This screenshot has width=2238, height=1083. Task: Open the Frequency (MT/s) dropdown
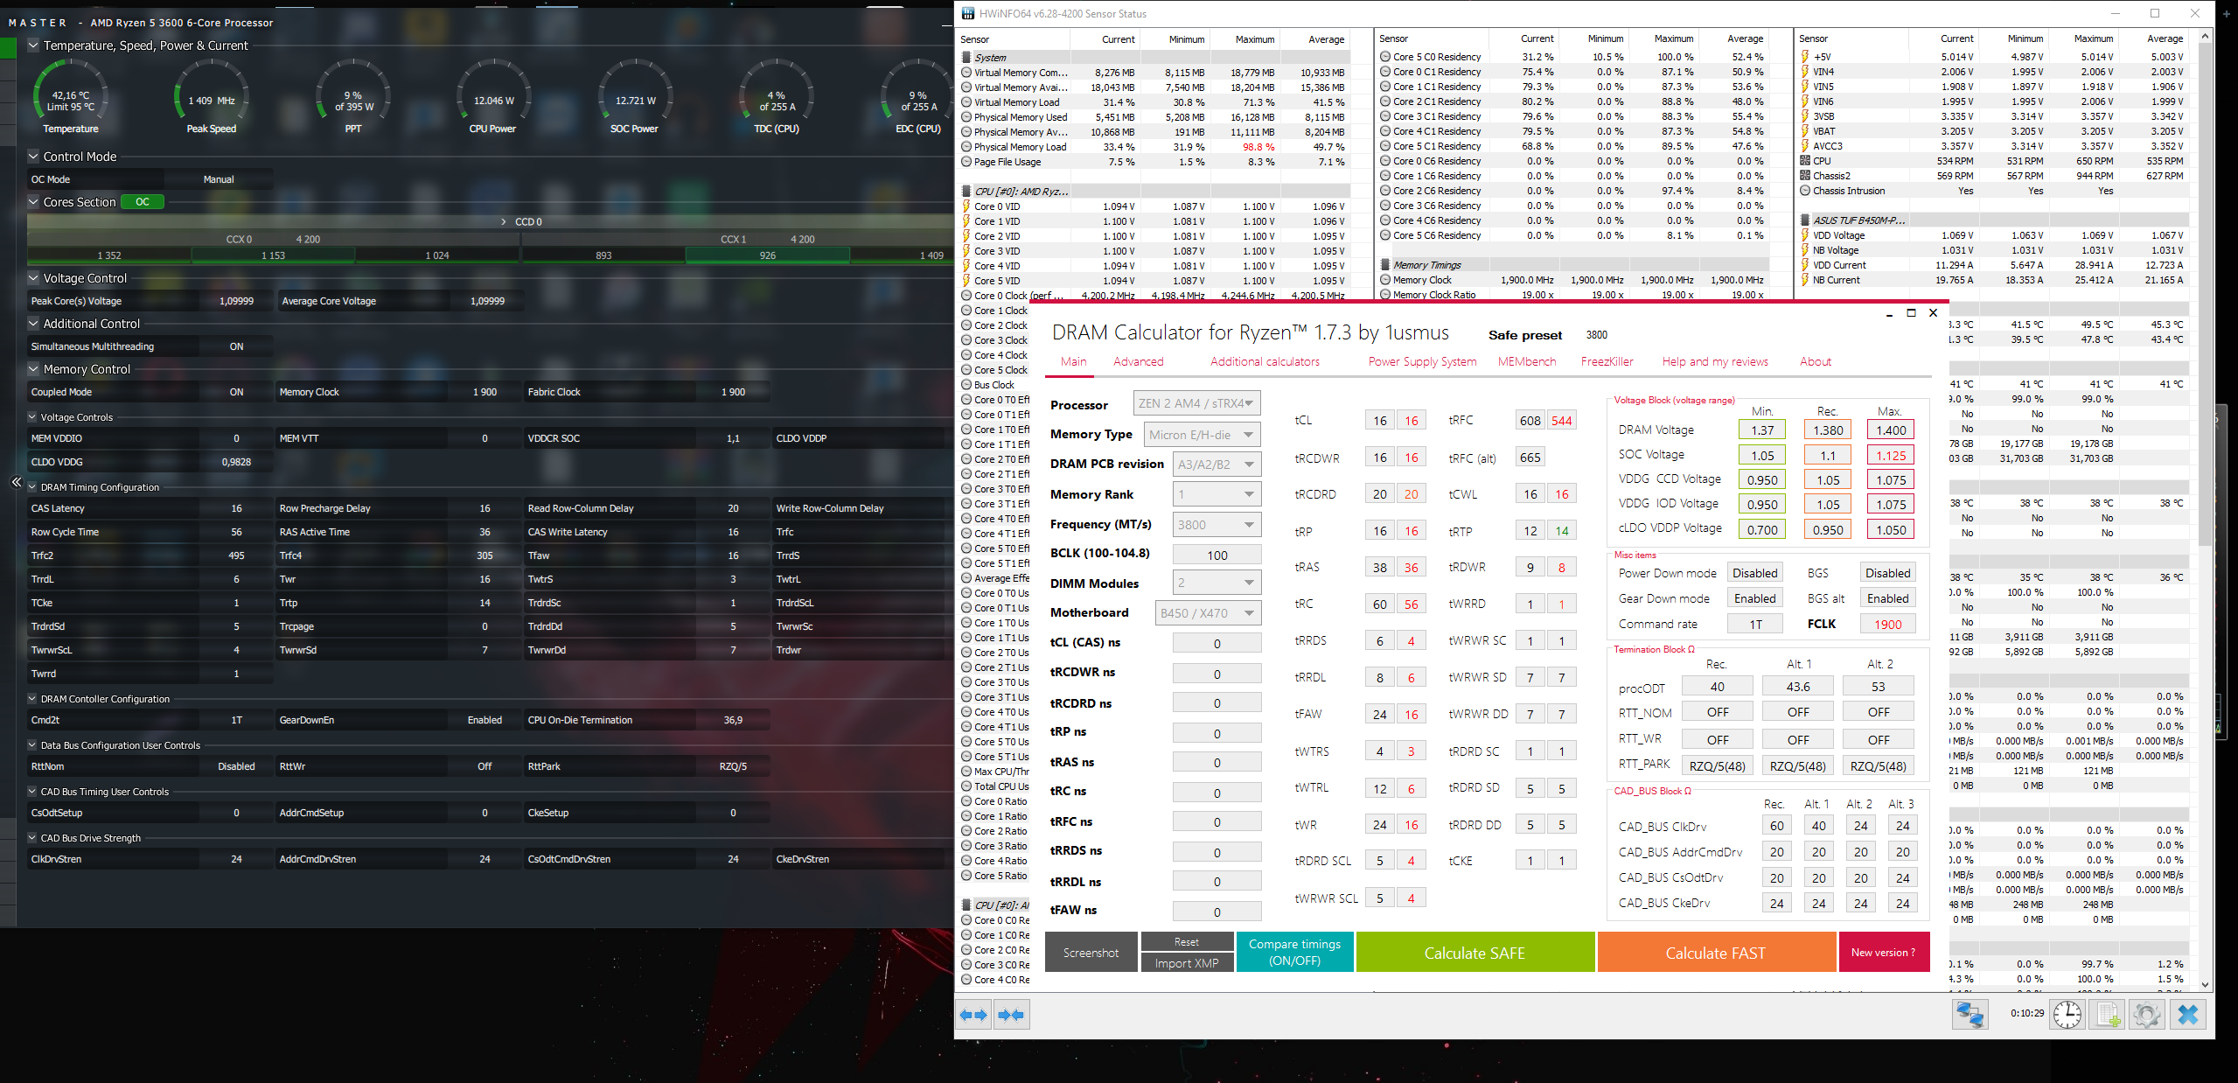click(1216, 525)
